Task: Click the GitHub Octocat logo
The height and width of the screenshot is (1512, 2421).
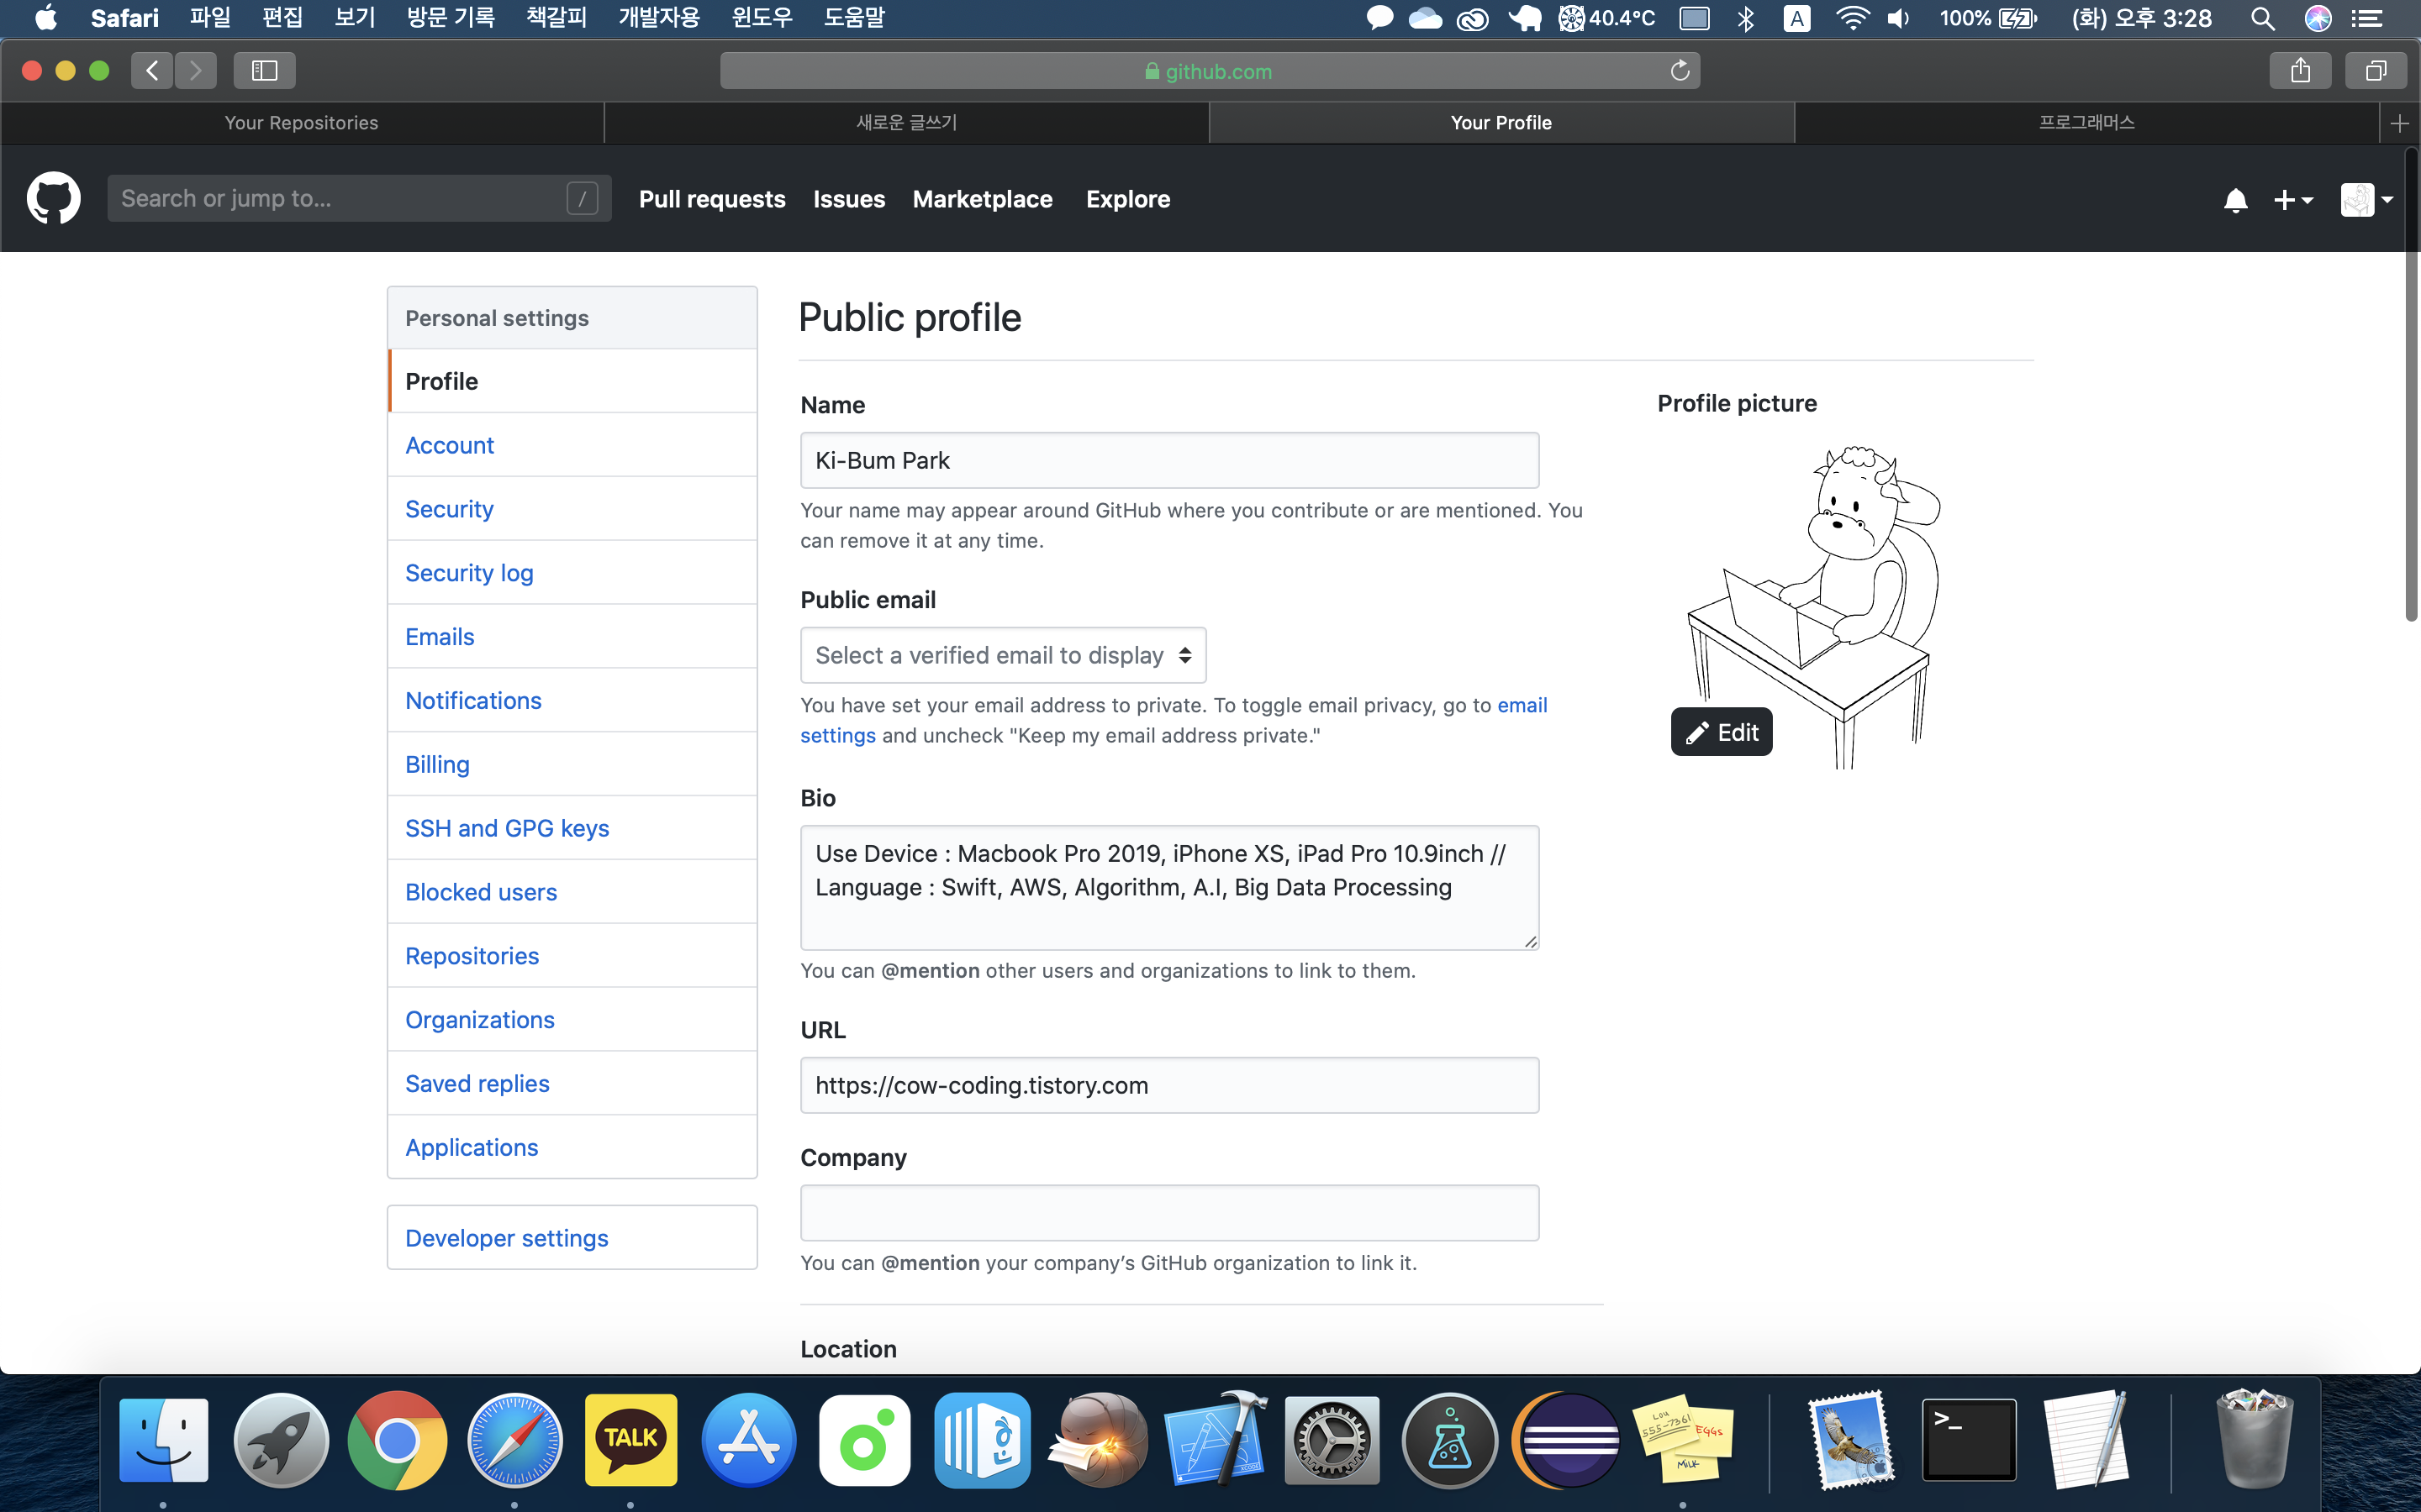Action: coord(53,198)
